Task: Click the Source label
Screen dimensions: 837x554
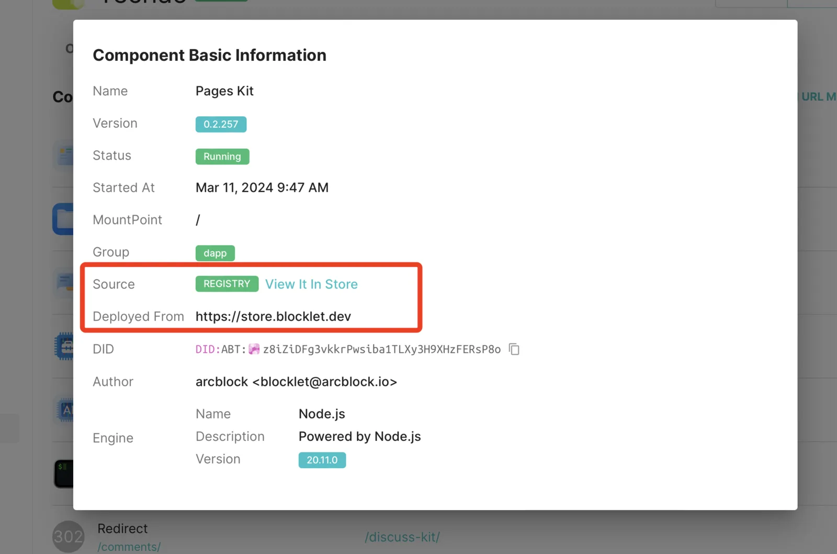Action: point(114,284)
